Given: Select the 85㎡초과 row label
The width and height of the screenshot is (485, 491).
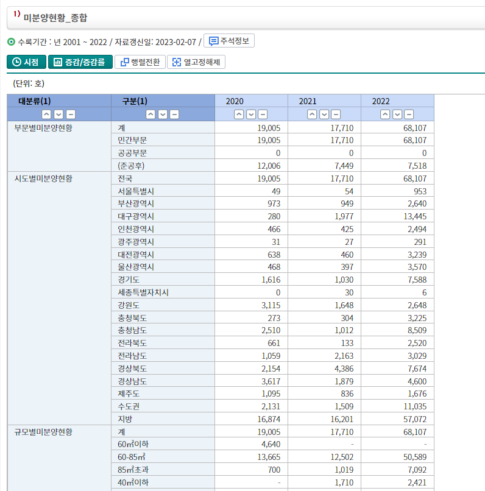Looking at the screenshot, I should 133,470.
